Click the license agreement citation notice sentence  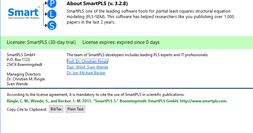point(95,95)
